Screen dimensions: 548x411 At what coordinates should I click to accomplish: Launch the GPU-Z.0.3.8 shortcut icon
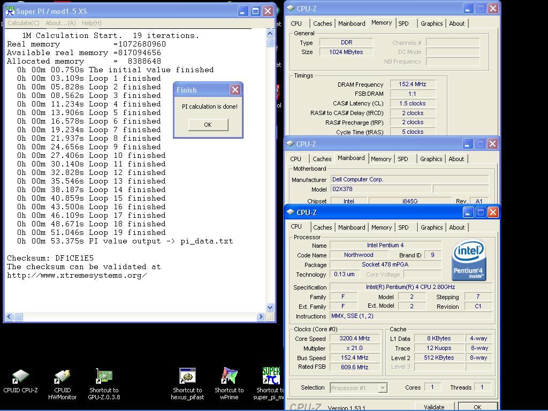[104, 384]
